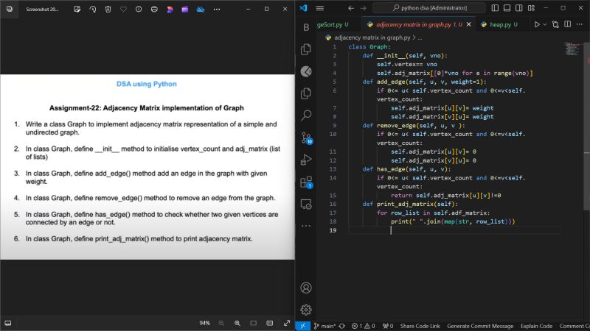Delete the screenshot using trash icon
This screenshot has width=590, height=331.
coord(108,9)
